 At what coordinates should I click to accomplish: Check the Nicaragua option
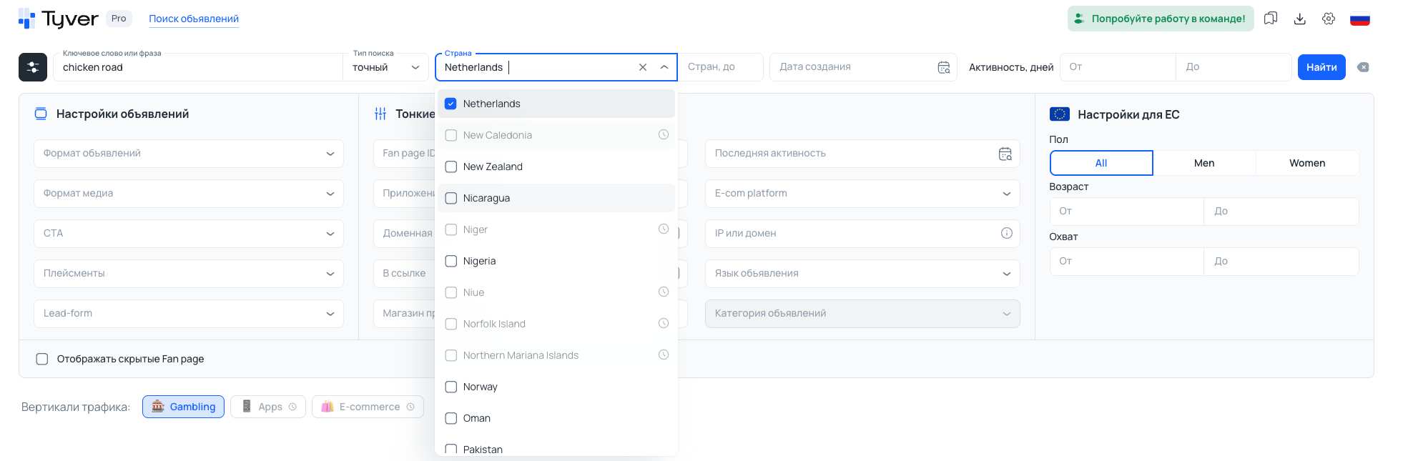(x=556, y=198)
